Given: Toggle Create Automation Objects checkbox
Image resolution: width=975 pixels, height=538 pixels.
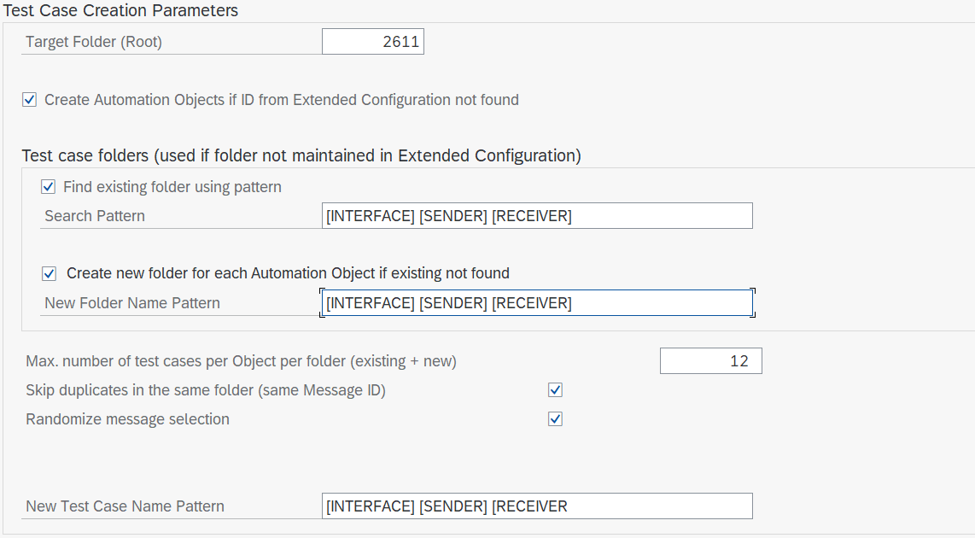Looking at the screenshot, I should pyautogui.click(x=30, y=100).
